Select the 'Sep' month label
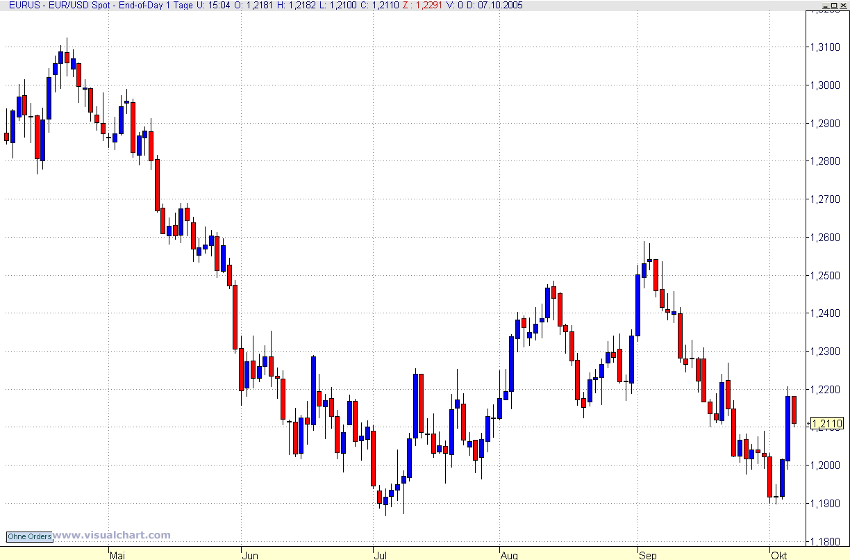 pyautogui.click(x=647, y=555)
